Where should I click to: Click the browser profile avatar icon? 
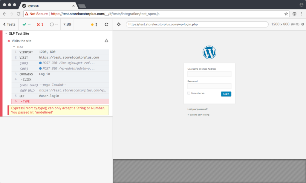(x=301, y=5)
